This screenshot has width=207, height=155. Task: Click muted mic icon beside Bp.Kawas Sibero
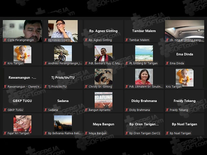click(46, 40)
